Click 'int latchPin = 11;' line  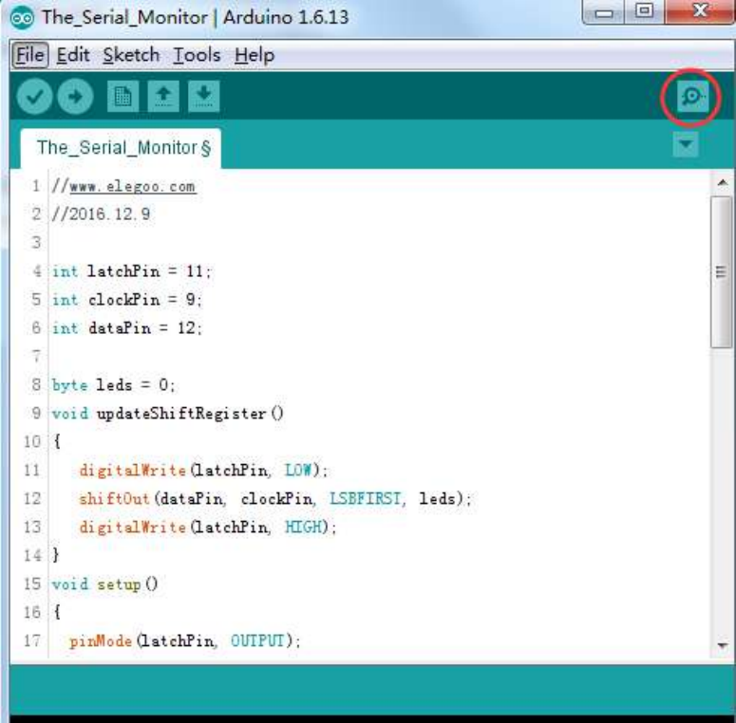coord(131,271)
